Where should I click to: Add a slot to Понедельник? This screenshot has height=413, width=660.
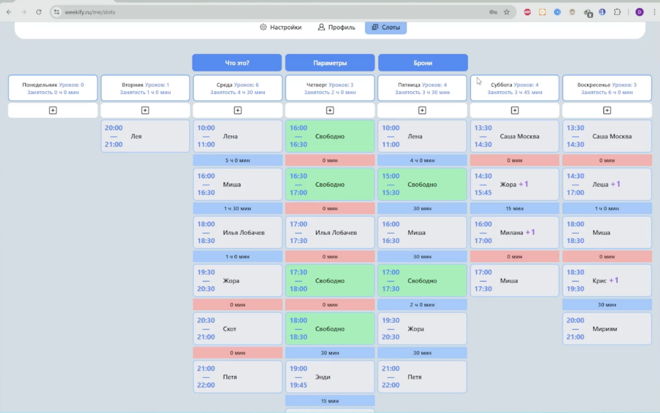point(53,110)
